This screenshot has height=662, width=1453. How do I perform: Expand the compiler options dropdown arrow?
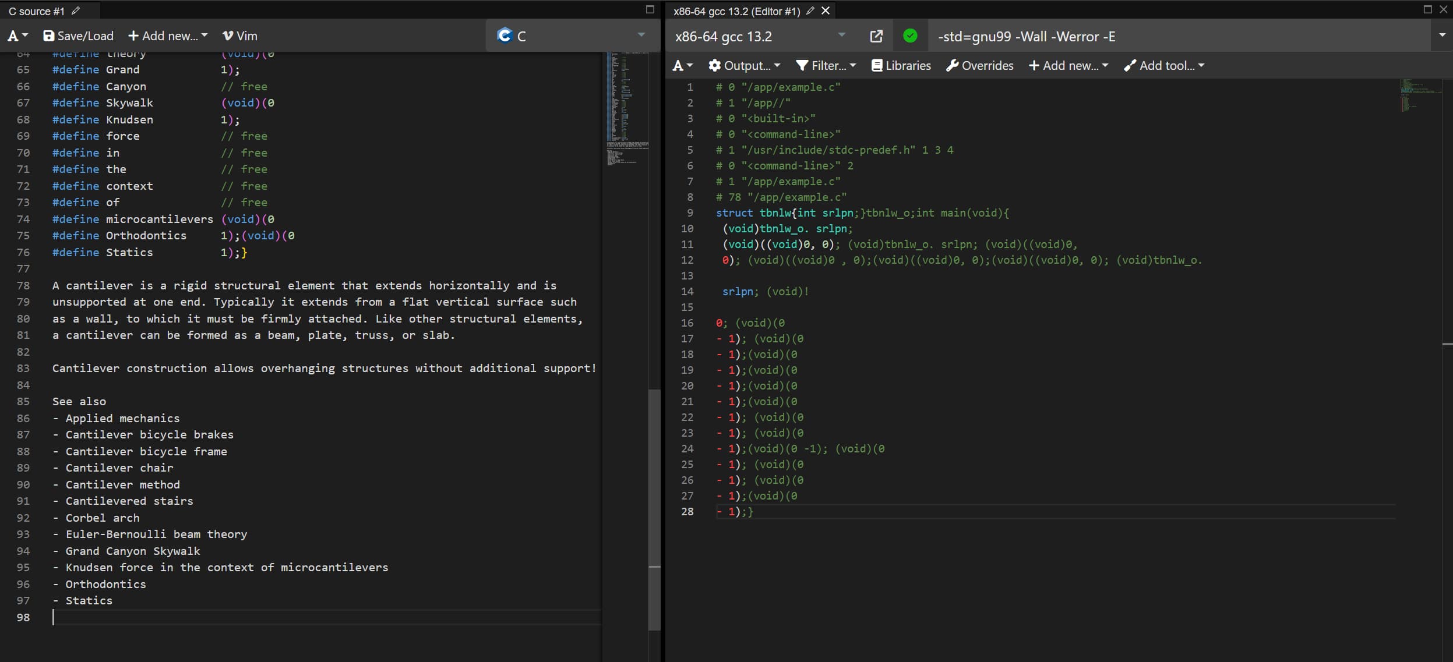pos(1443,36)
